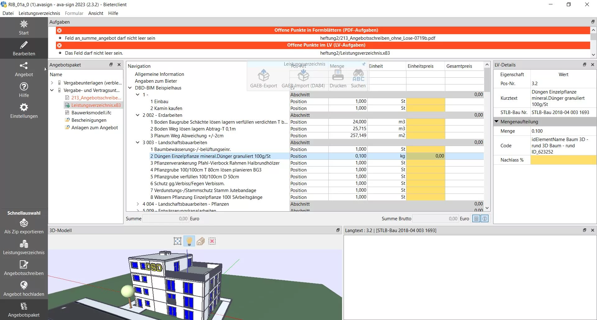Click yellow Einheitspreis cell for Kamin kaufen
This screenshot has width=597, height=320.
pyautogui.click(x=425, y=108)
